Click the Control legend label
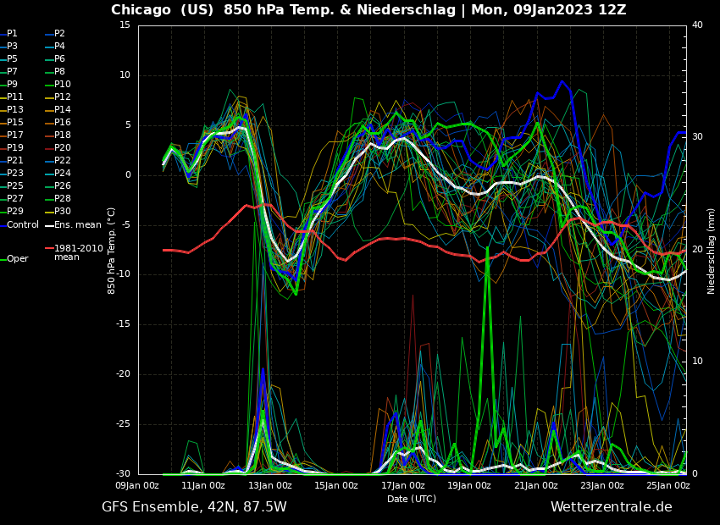The height and width of the screenshot is (525, 720). (23, 224)
